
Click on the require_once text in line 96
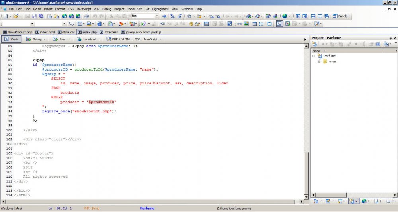pyautogui.click(x=56, y=111)
